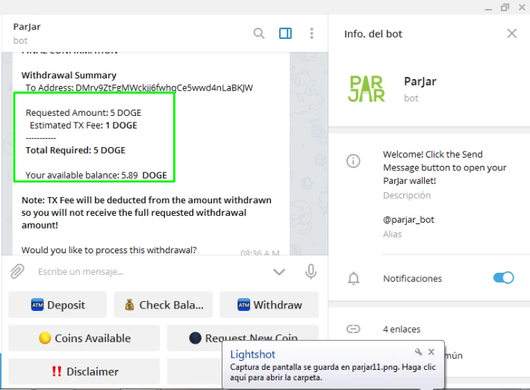Click the 'Withdrawal Summary' heading
The image size is (530, 390).
coord(69,75)
